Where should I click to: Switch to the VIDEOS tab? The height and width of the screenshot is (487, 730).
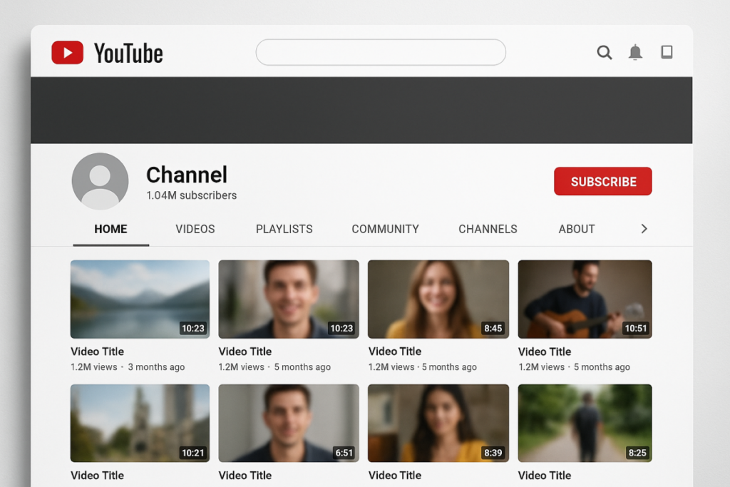(195, 229)
